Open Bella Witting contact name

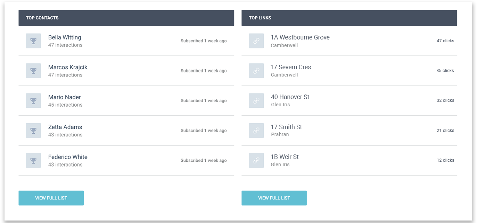[x=65, y=37]
